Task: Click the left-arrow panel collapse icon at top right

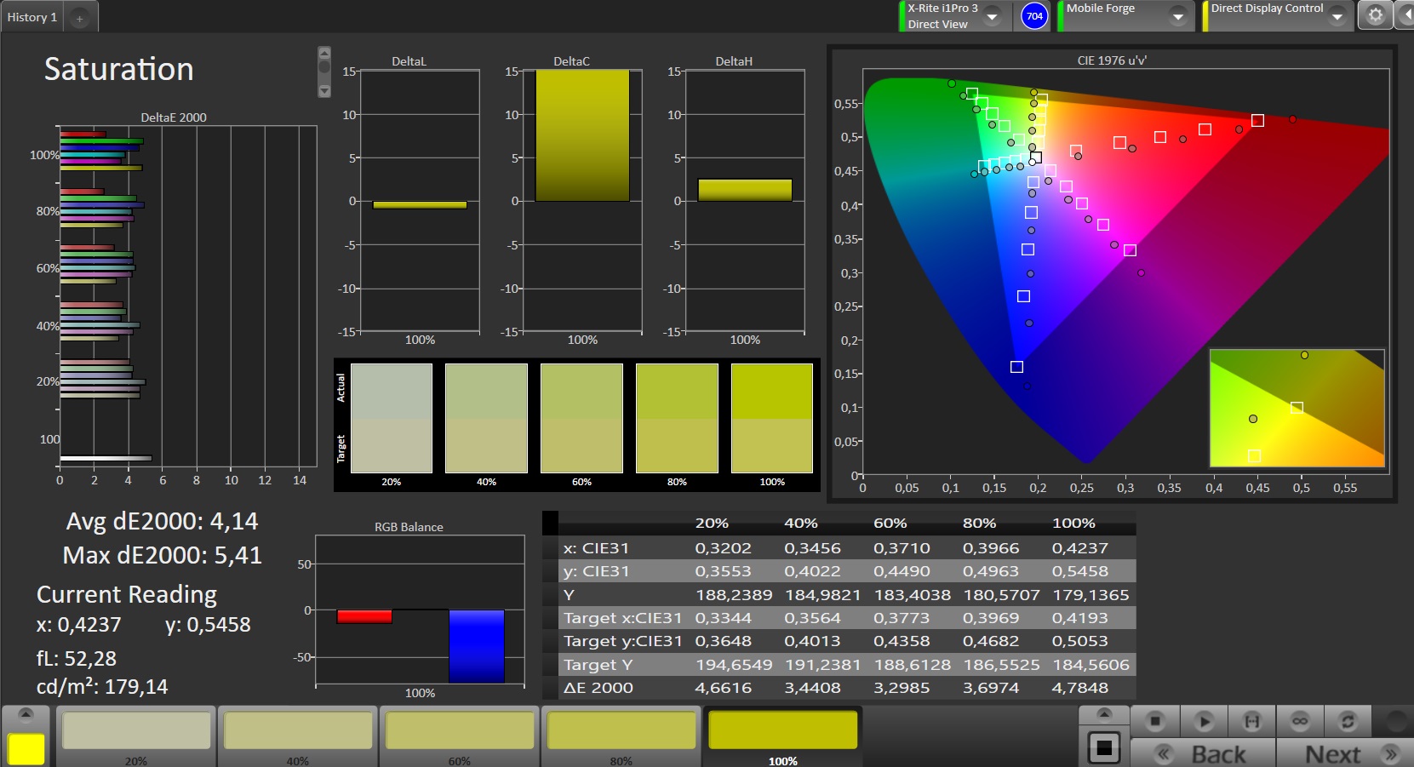Action: (x=1405, y=15)
